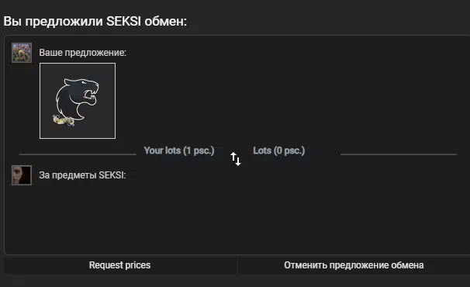Screen dimensions: 470x287
Task: Click the swap arrows icon between lots
Action: (236, 159)
